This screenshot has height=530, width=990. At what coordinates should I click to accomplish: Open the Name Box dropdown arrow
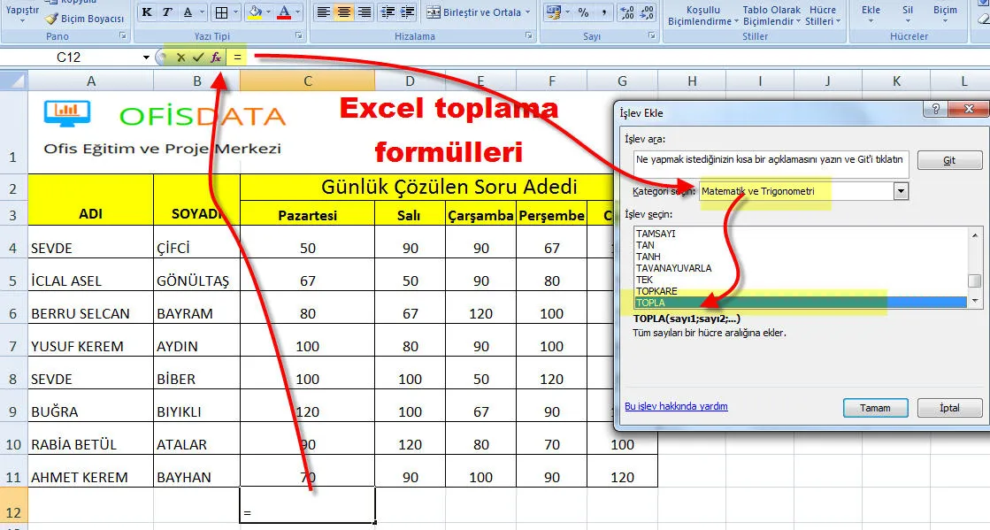pos(146,58)
